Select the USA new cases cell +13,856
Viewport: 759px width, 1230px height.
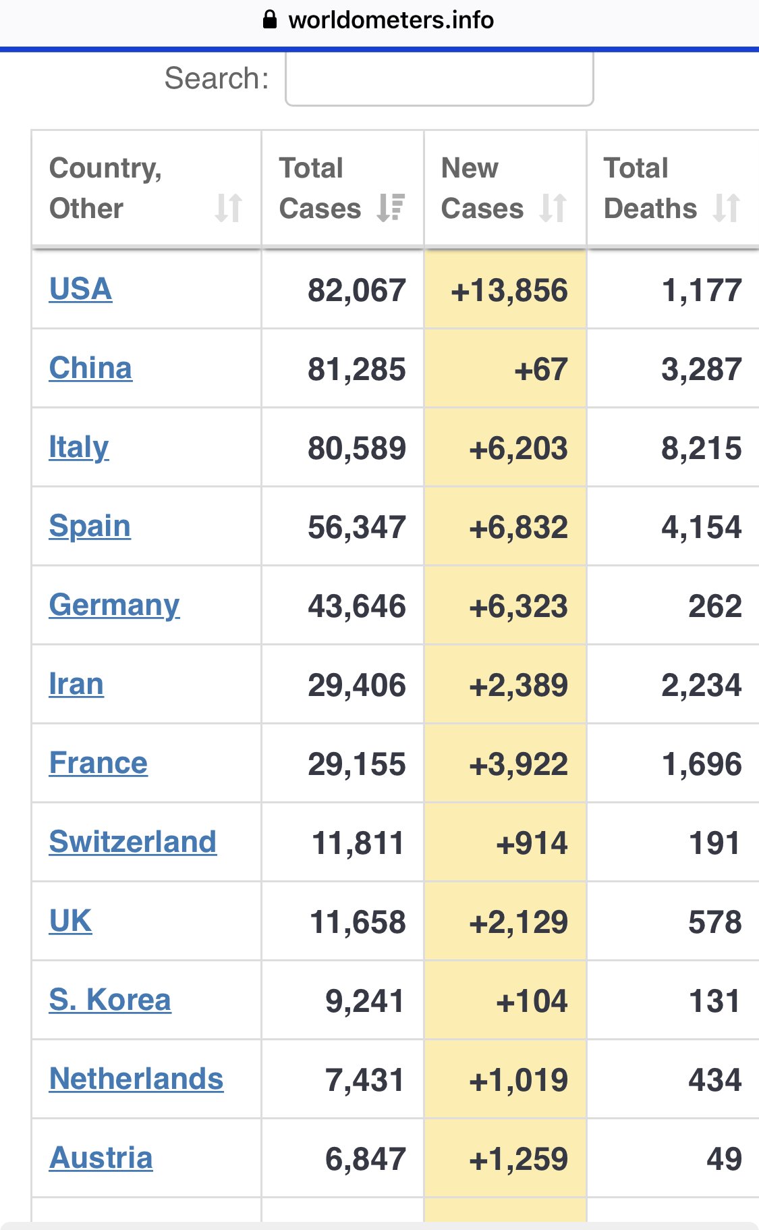505,290
